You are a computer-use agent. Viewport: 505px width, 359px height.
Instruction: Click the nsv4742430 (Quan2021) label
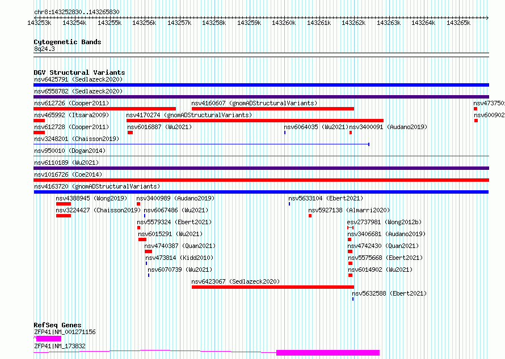[x=383, y=246]
